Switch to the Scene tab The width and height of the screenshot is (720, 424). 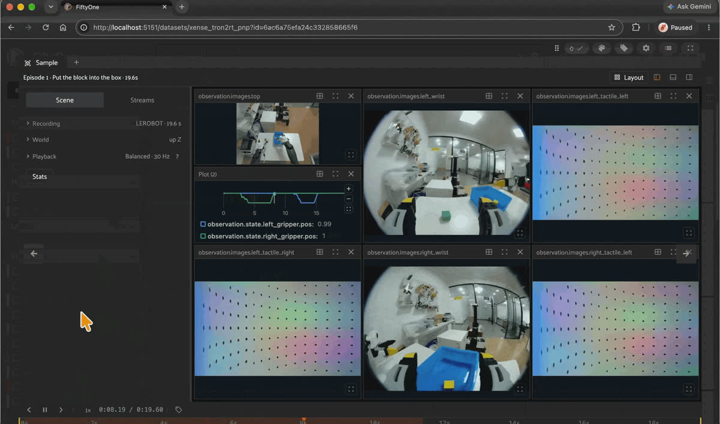[65, 100]
